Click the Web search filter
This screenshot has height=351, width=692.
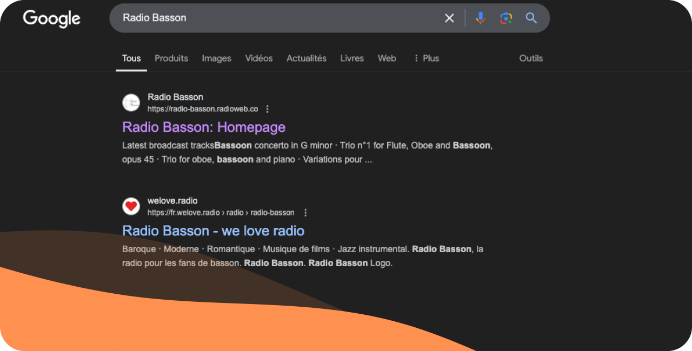pos(387,58)
